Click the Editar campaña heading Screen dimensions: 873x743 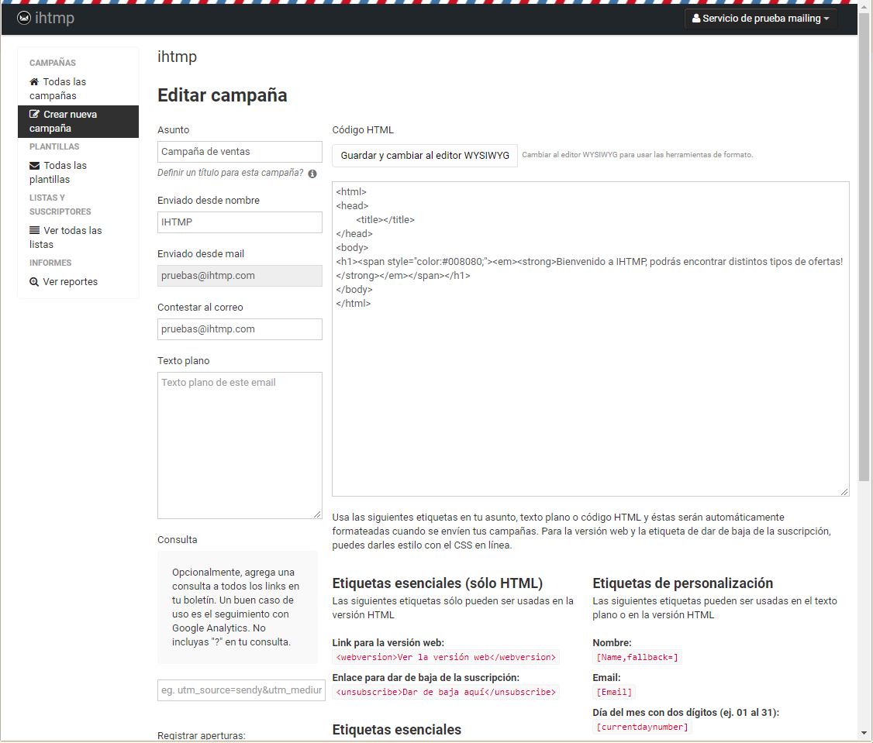(x=223, y=95)
